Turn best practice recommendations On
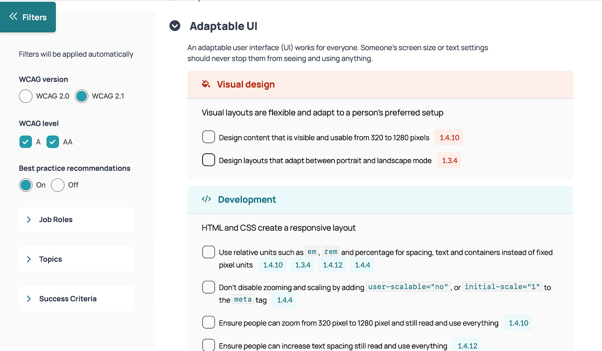The image size is (602, 351). 26,185
